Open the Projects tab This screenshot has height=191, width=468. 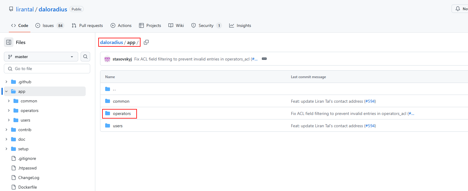click(x=150, y=25)
